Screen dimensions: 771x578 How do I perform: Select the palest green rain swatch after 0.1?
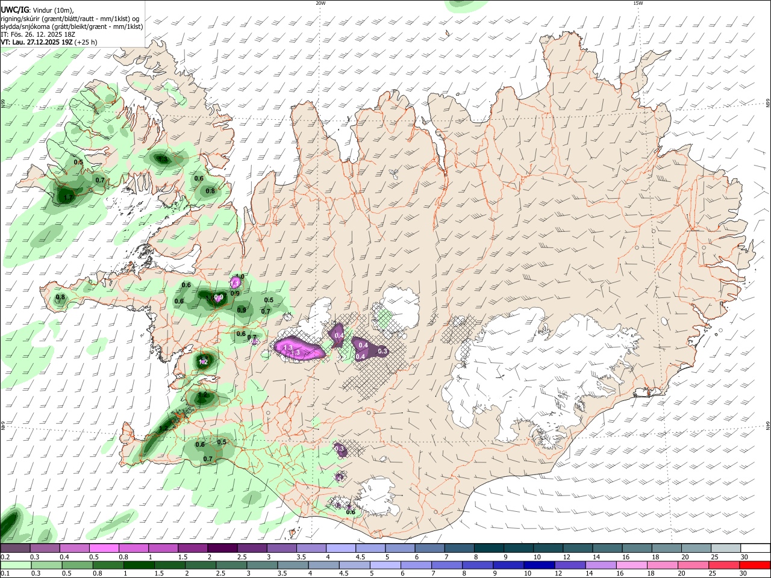coord(15,565)
